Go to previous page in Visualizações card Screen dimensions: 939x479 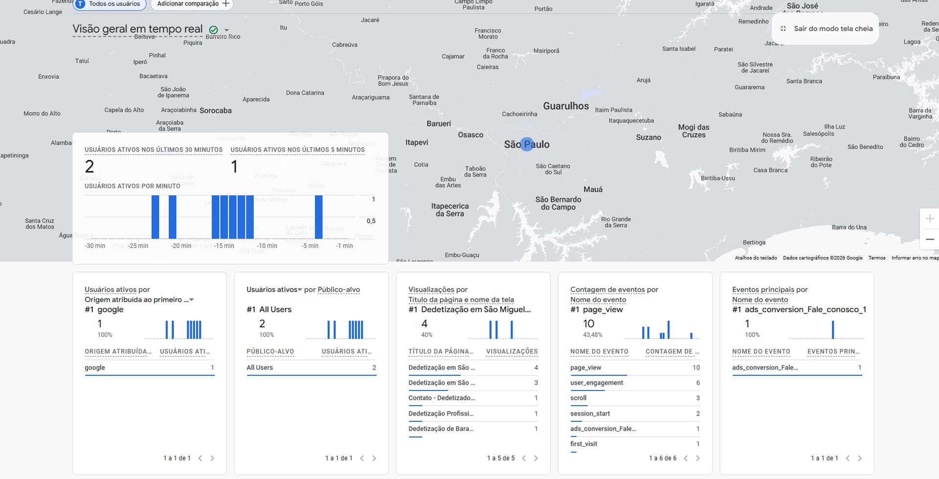(524, 458)
